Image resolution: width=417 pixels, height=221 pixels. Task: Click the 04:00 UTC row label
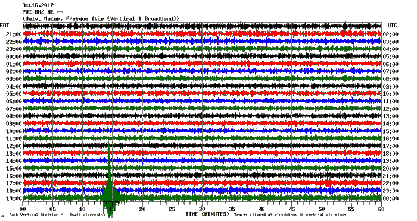tap(390, 49)
